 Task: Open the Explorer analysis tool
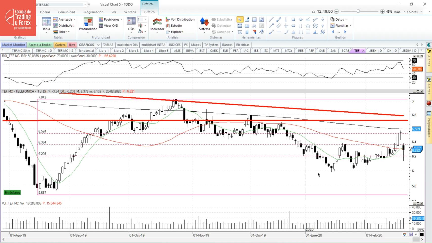(x=174, y=32)
